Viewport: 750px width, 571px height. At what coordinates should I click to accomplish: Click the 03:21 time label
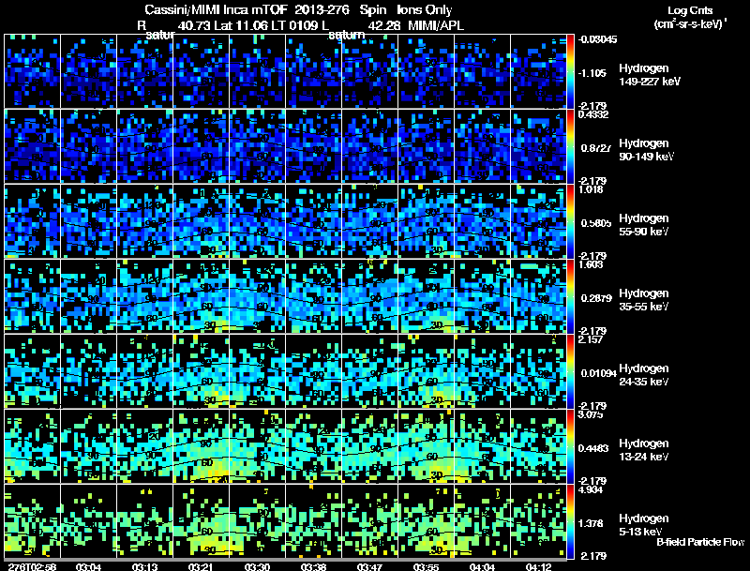[x=201, y=566]
